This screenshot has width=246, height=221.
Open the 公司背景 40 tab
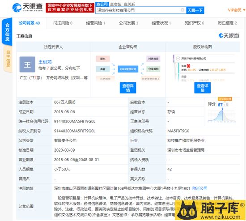point(30,23)
